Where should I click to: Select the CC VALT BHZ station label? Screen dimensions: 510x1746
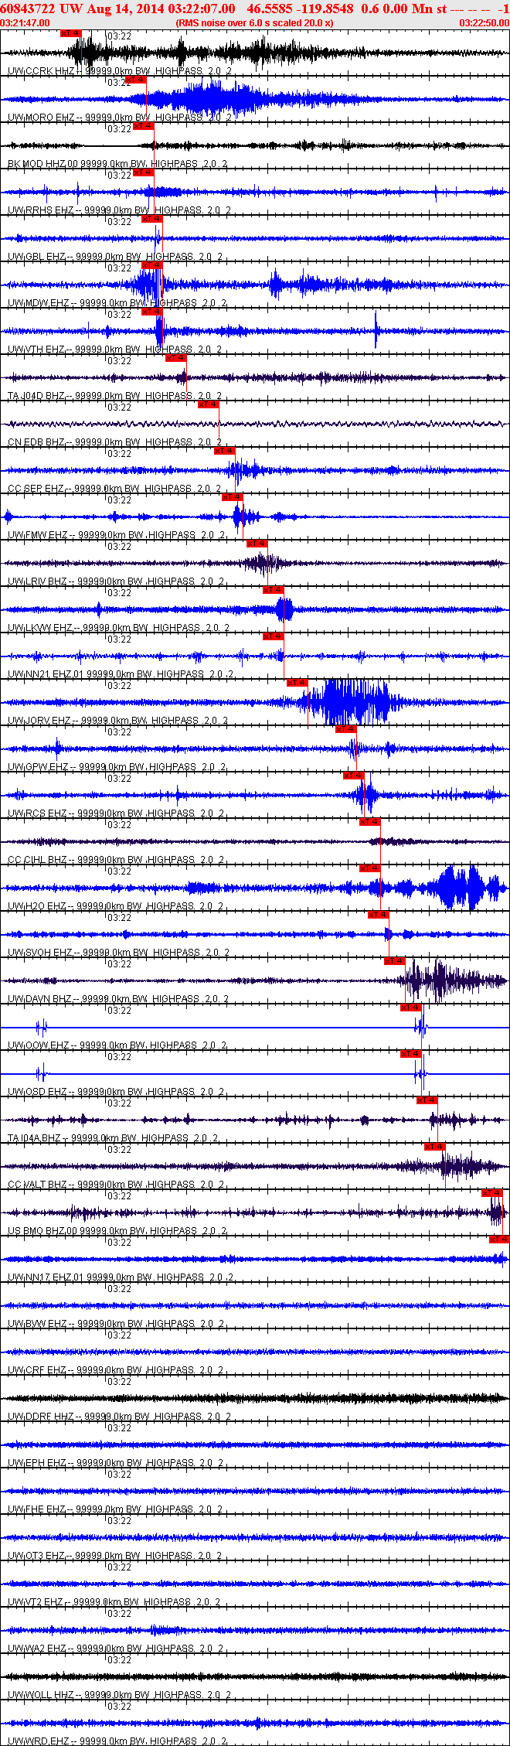(116, 1185)
